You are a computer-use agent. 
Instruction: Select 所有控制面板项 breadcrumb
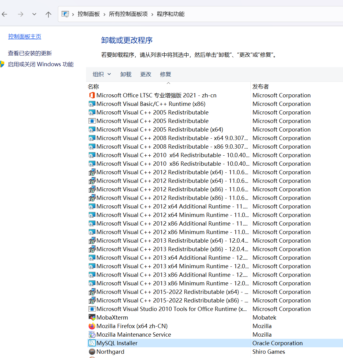pos(128,14)
